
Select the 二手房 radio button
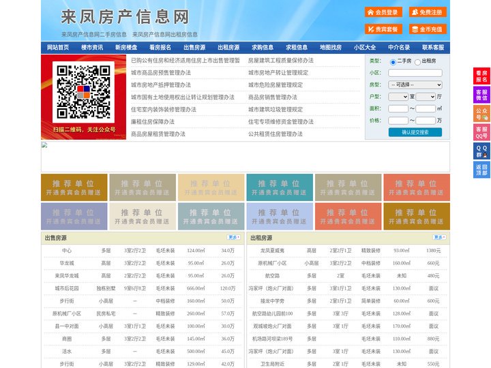click(393, 62)
